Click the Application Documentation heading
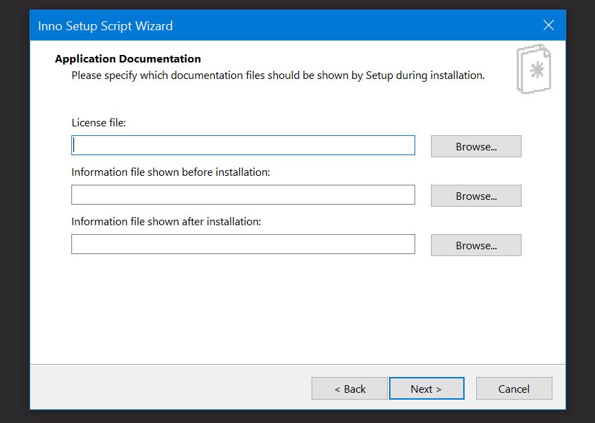This screenshot has height=423, width=595. [x=128, y=59]
